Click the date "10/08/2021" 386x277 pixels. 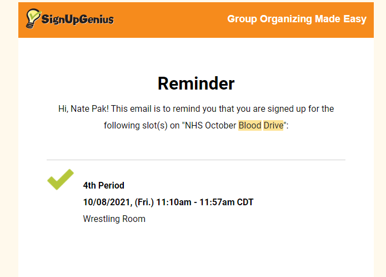(104, 202)
